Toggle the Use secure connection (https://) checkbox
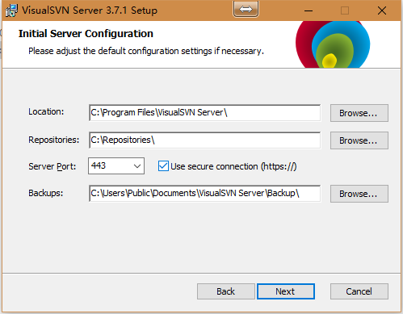403x314 pixels. 163,166
